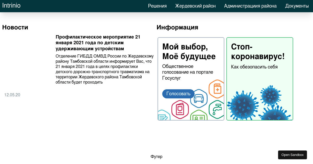Open the Стоп-коронавирус! card heading
The width and height of the screenshot is (313, 164).
tap(258, 52)
